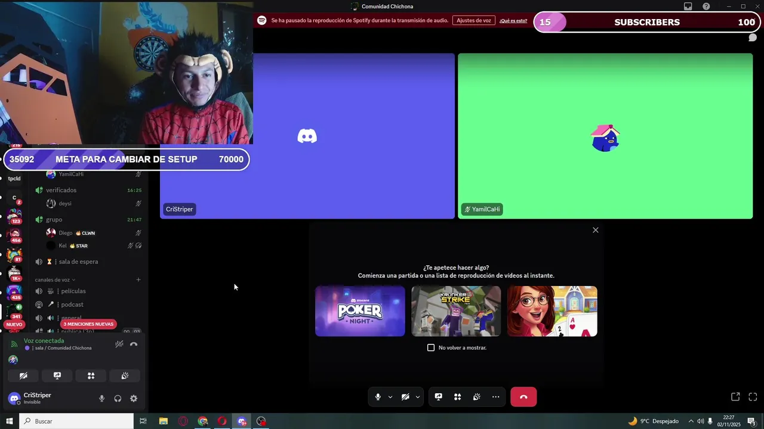This screenshot has height=429, width=764.
Task: Launch the Poker Night activity
Action: [360, 311]
